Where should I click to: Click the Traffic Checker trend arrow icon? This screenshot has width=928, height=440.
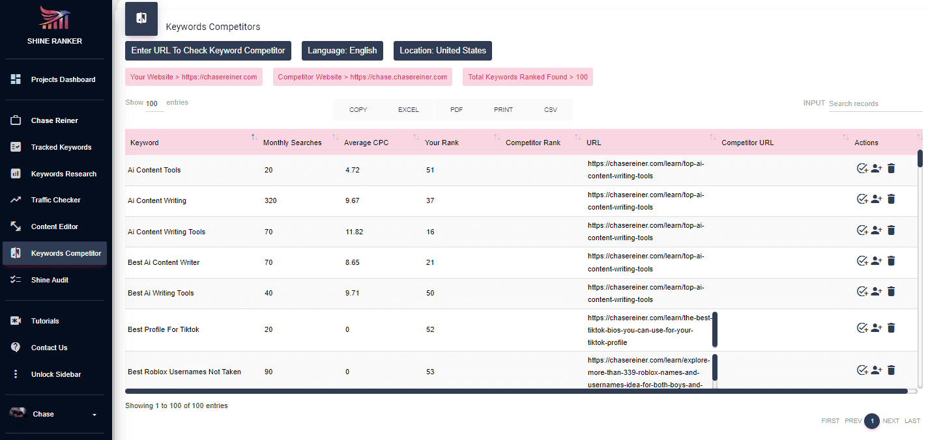[16, 200]
